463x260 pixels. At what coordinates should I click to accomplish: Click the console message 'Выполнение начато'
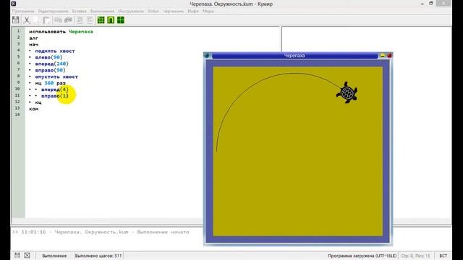click(x=163, y=232)
